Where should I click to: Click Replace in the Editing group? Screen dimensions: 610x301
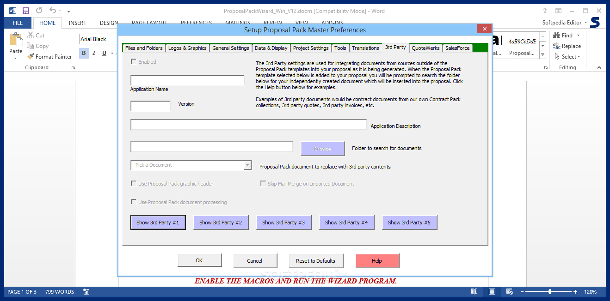(567, 46)
